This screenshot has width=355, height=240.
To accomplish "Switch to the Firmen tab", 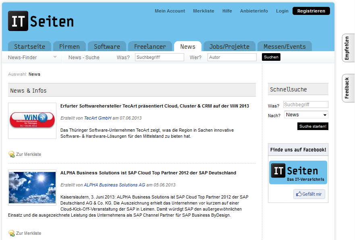I will [69, 46].
